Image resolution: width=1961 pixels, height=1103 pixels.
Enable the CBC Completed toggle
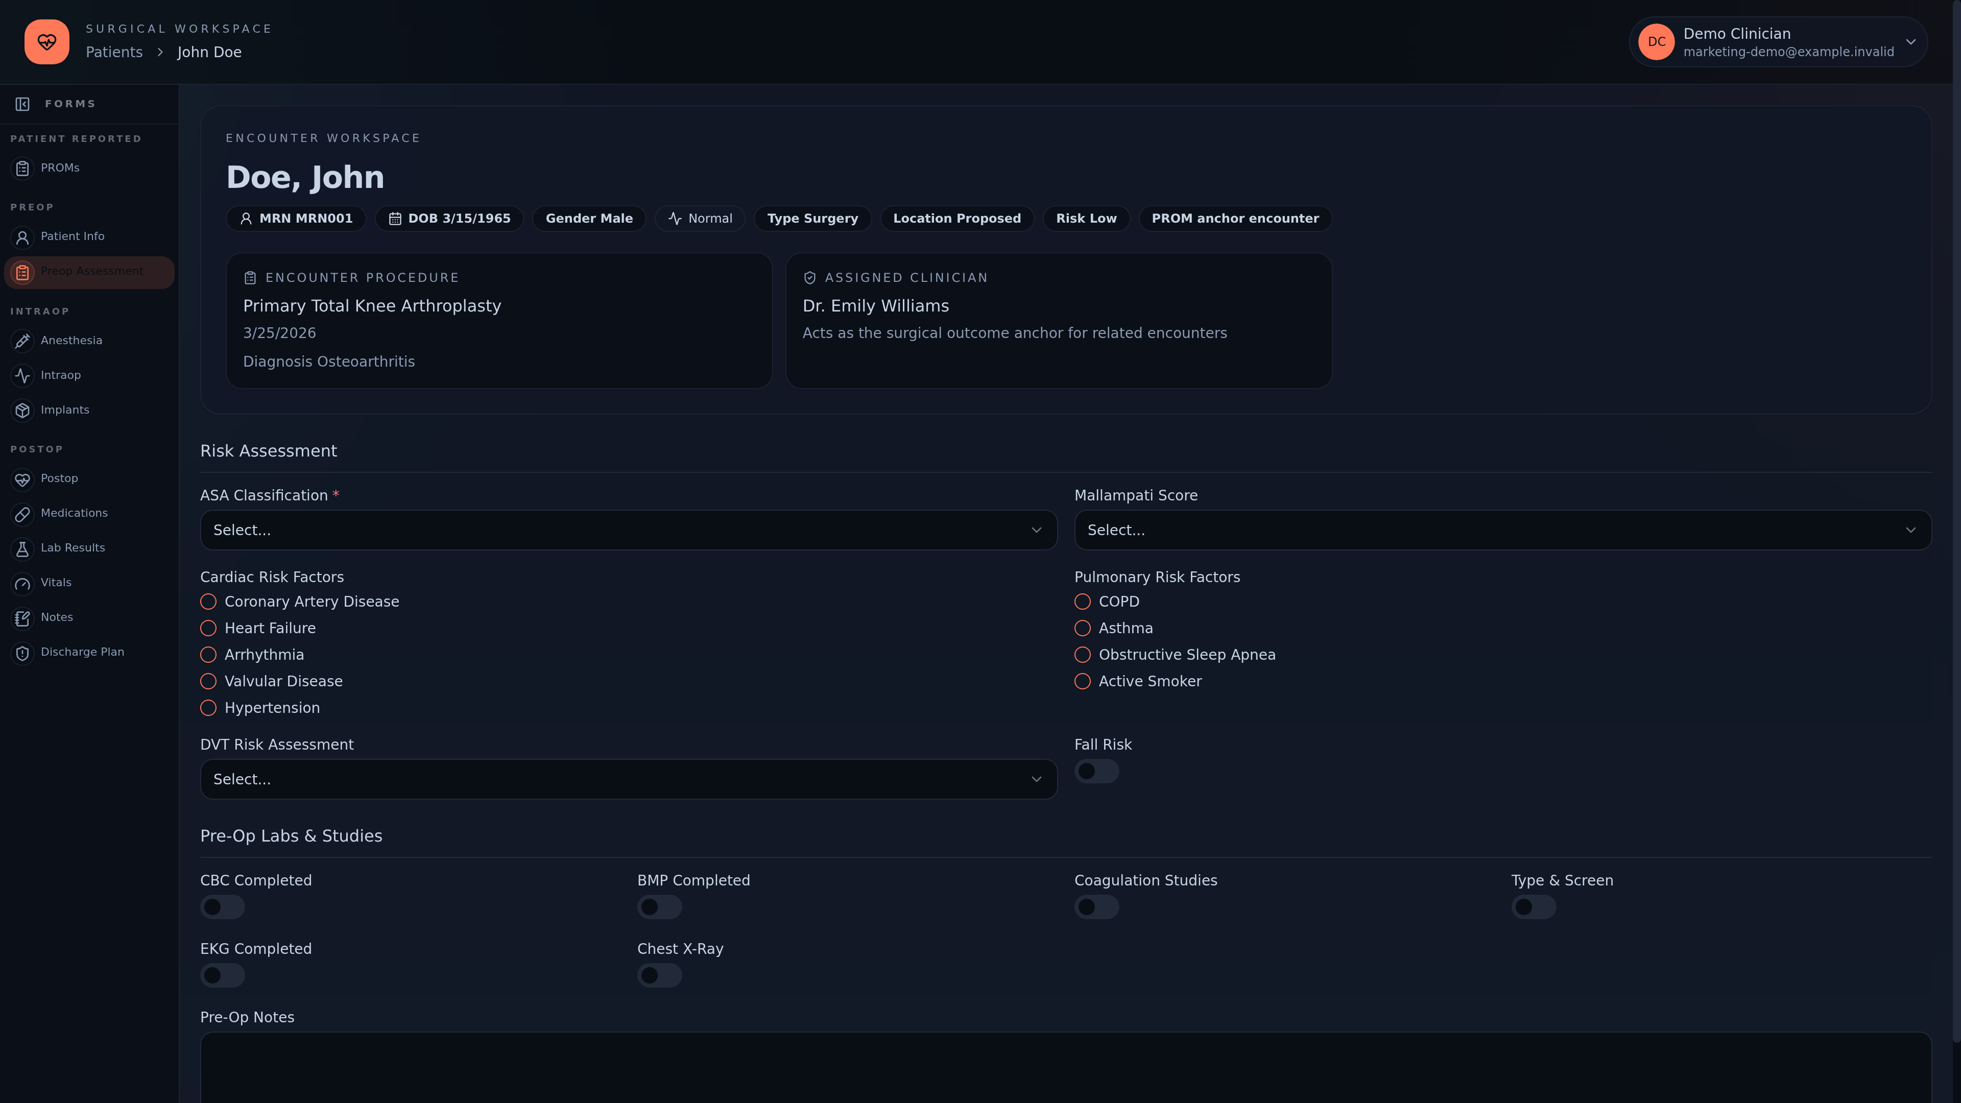tap(222, 906)
